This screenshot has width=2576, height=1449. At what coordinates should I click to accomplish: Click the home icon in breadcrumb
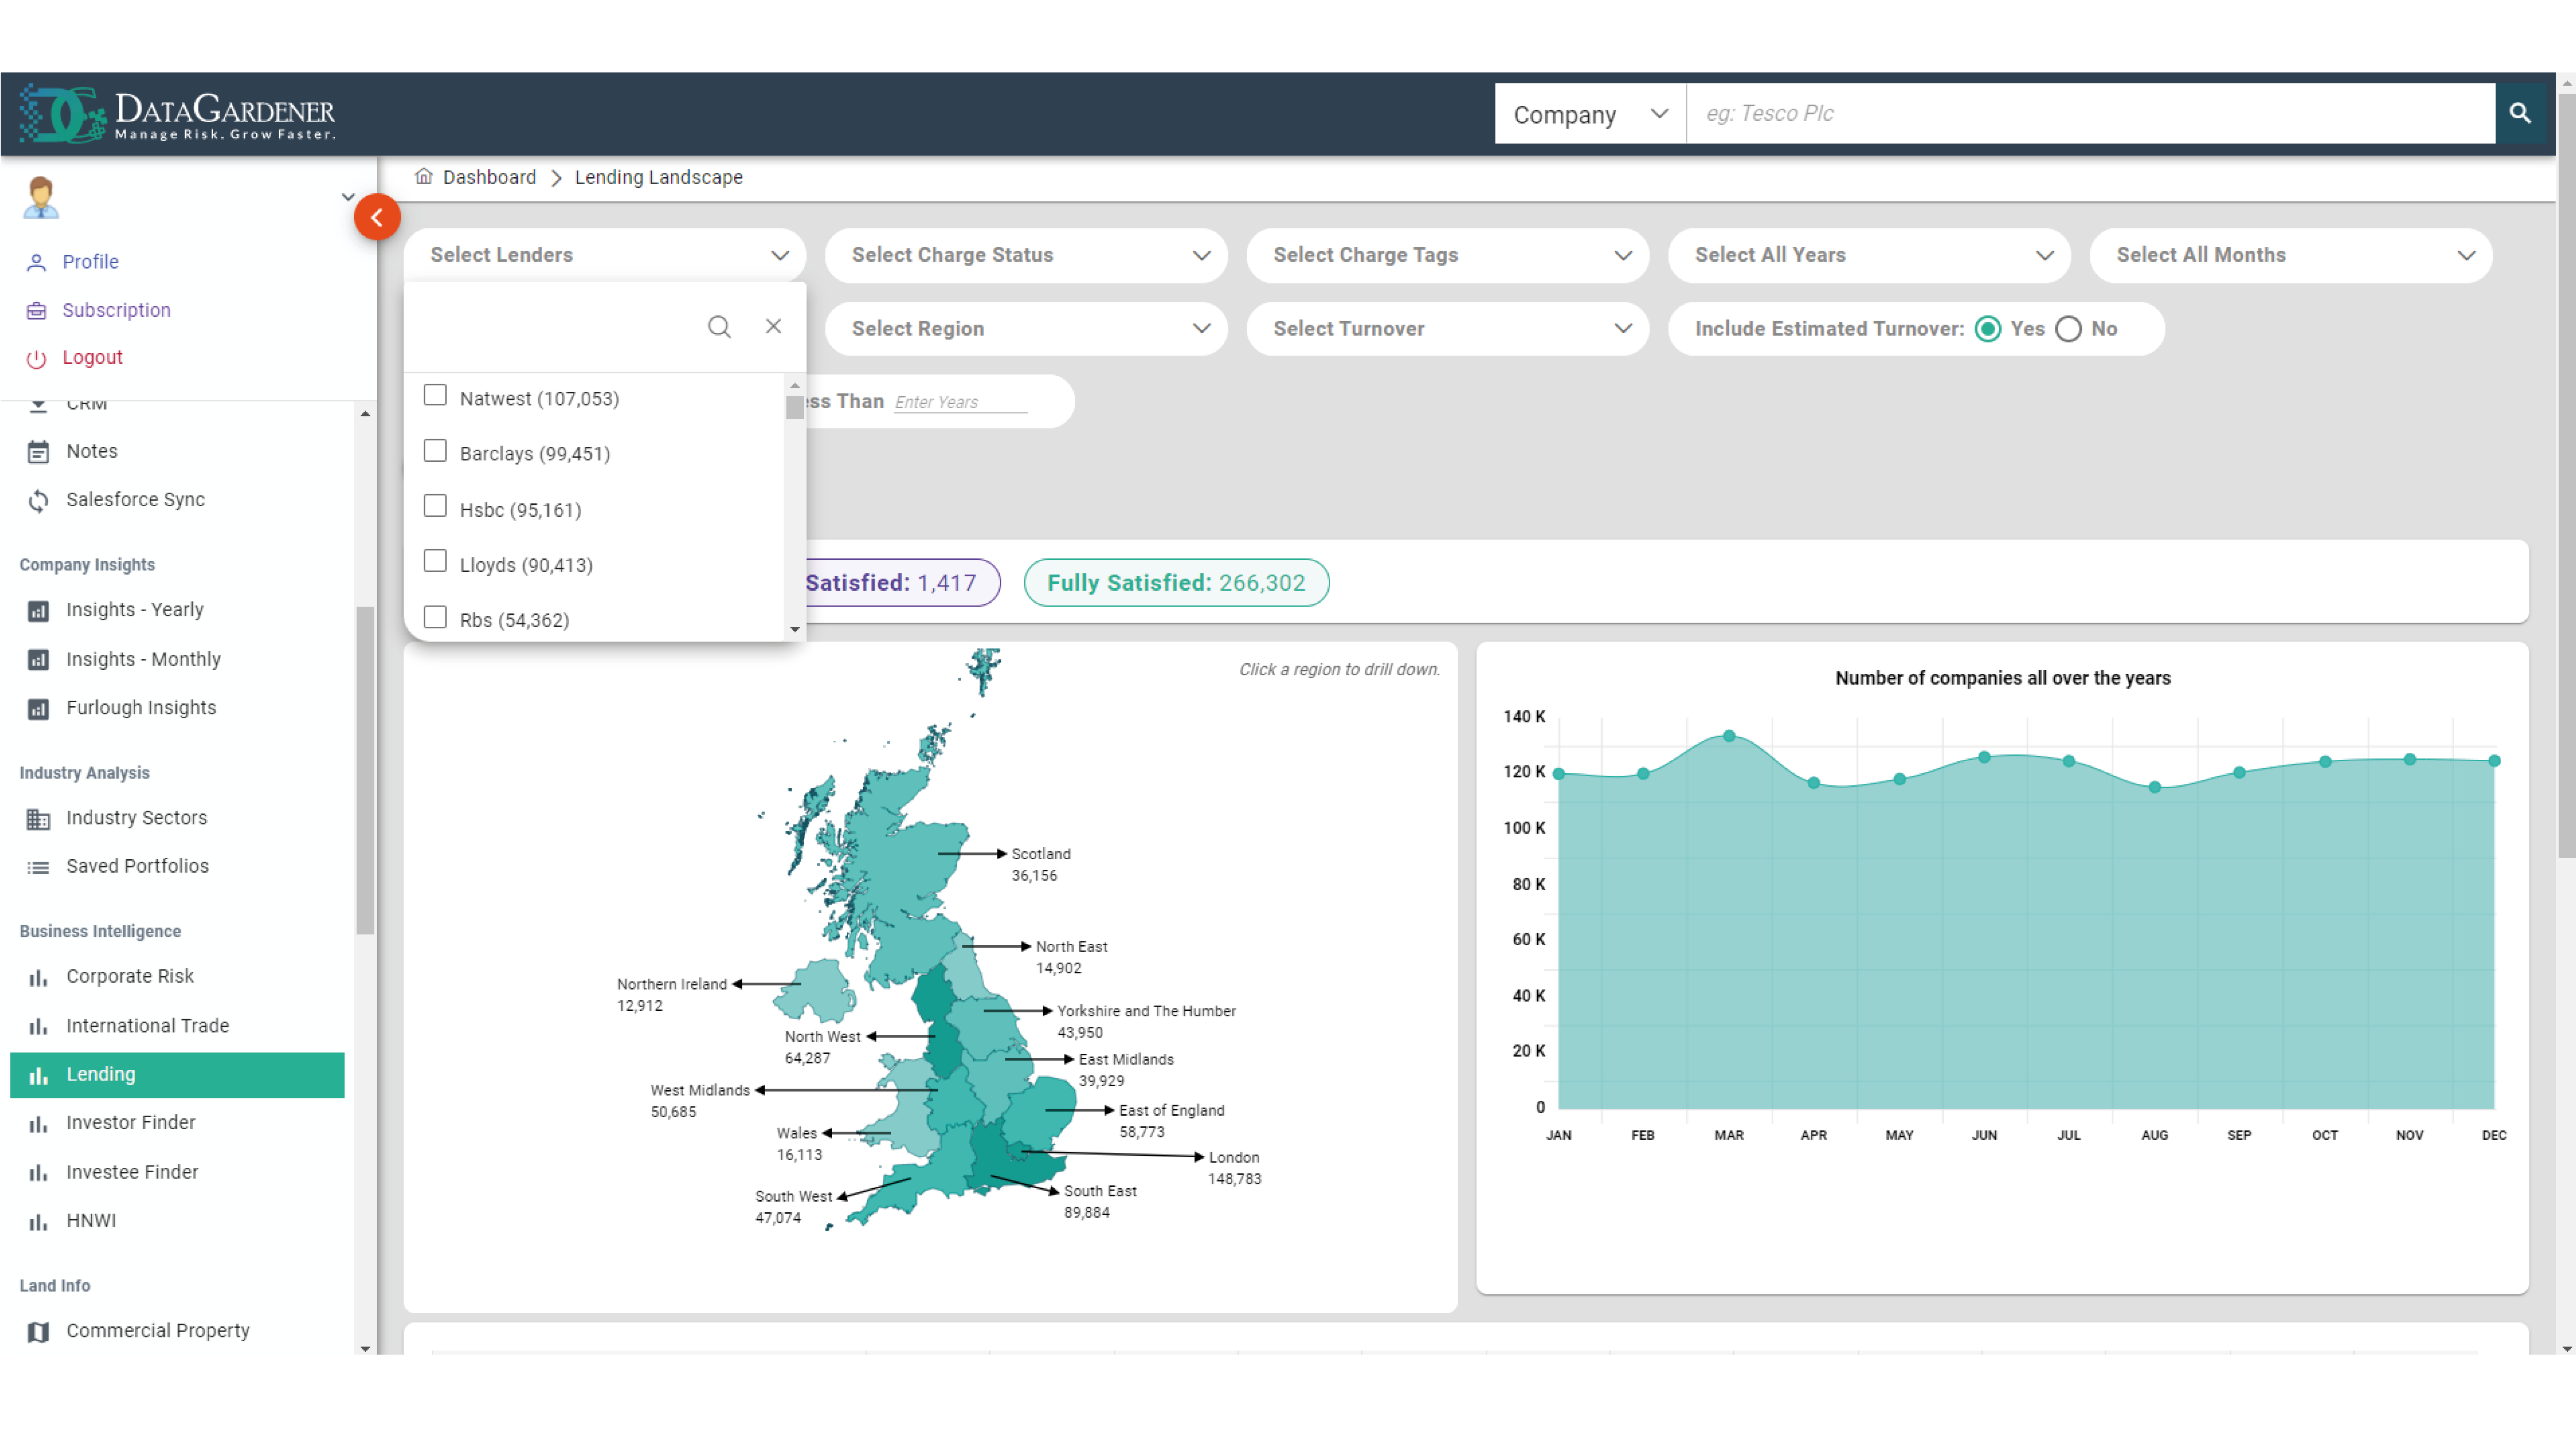pyautogui.click(x=424, y=177)
